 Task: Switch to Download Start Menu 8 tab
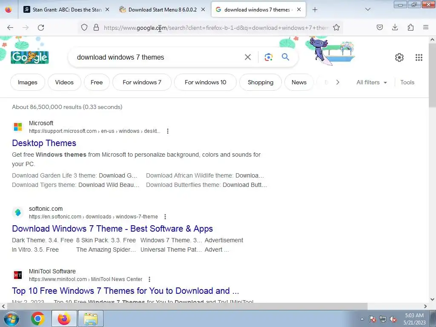[162, 9]
